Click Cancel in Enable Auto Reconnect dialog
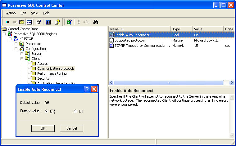The height and width of the screenshot is (146, 236). [71, 128]
